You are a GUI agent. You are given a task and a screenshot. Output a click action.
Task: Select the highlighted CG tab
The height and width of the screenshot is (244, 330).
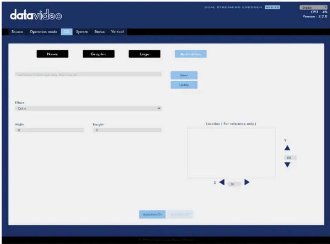click(67, 32)
